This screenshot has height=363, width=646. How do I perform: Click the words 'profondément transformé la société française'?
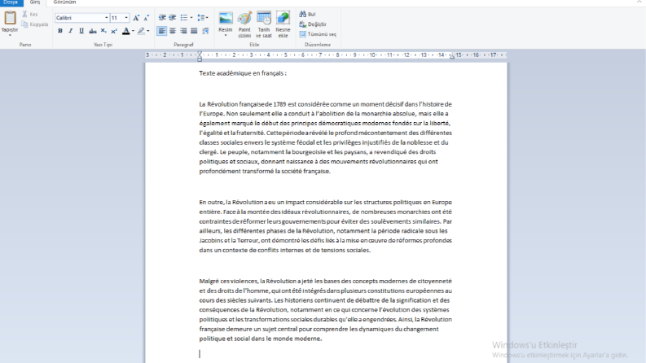pyautogui.click(x=264, y=171)
